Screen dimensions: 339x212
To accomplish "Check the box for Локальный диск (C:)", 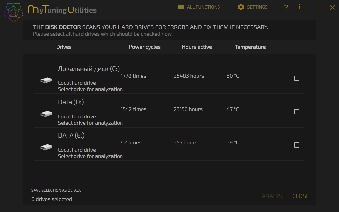I will pos(297,78).
